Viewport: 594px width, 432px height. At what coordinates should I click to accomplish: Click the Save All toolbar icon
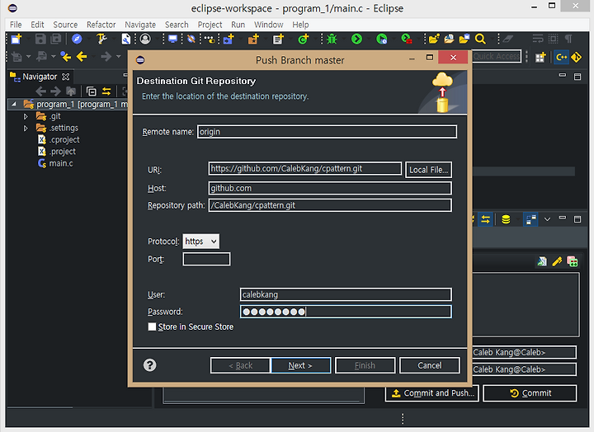pos(56,39)
